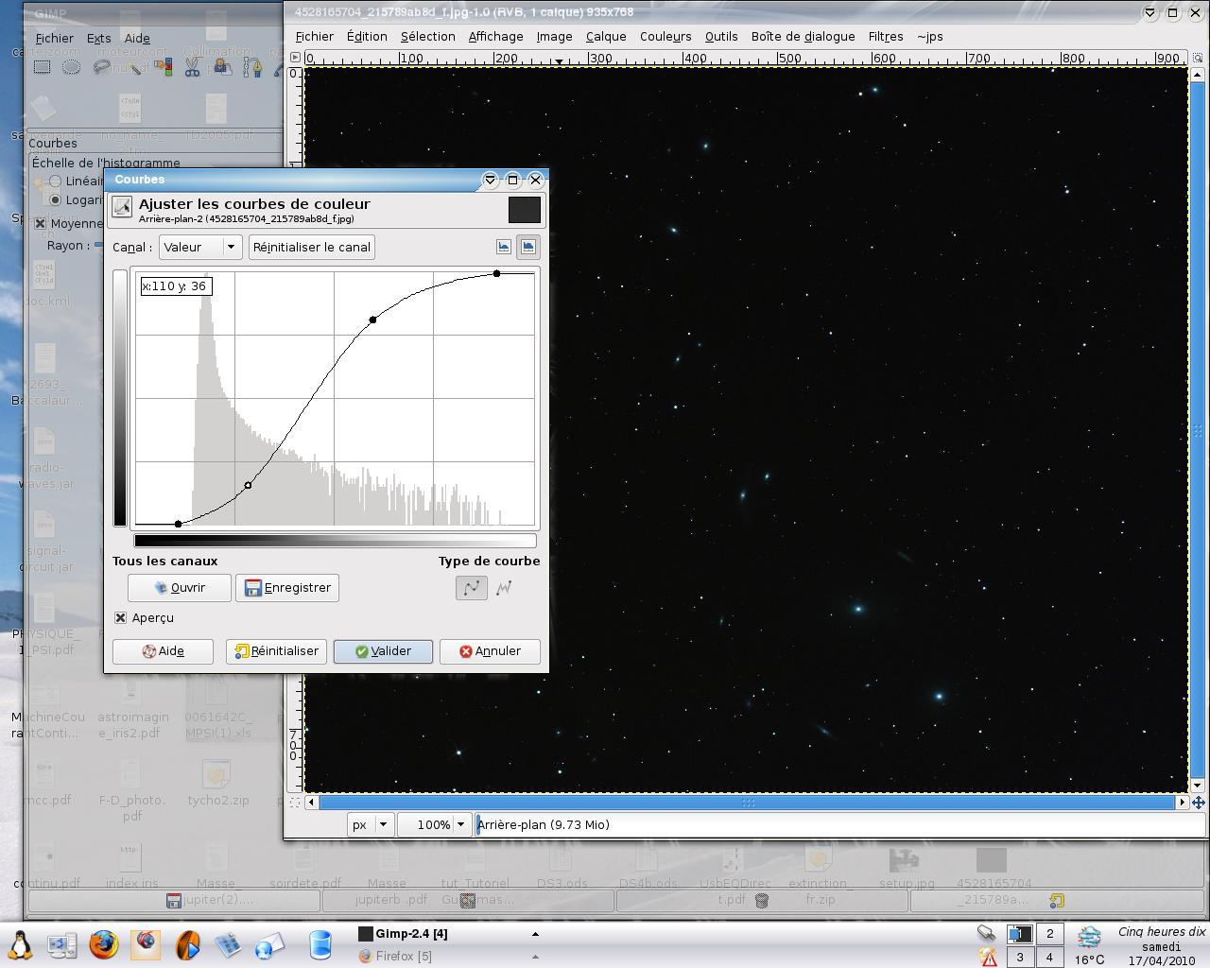Click the dark color swatch in Courbes header
Viewport: 1210px width, 968px height.
[x=525, y=210]
